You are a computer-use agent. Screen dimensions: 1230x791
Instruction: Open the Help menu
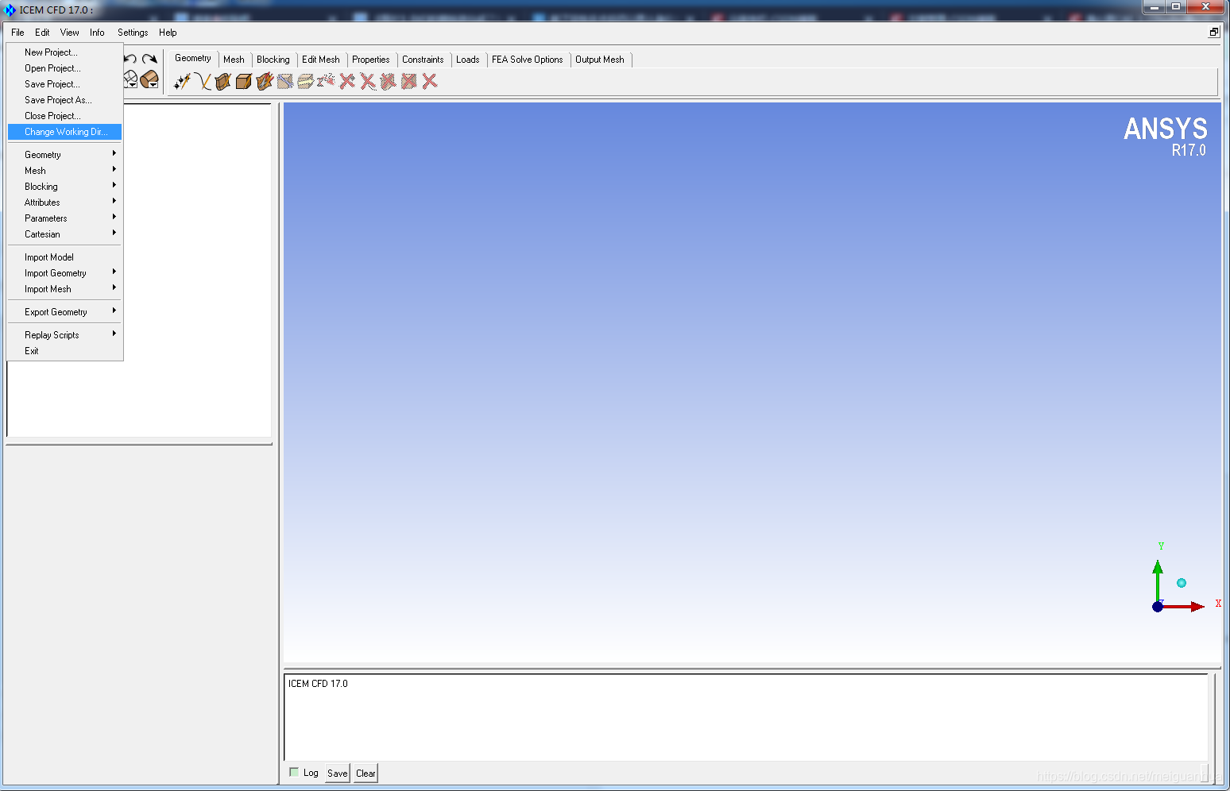[x=168, y=33]
